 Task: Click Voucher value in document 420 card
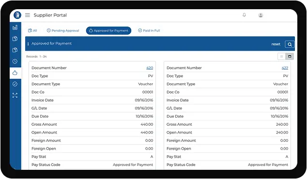click(x=145, y=84)
